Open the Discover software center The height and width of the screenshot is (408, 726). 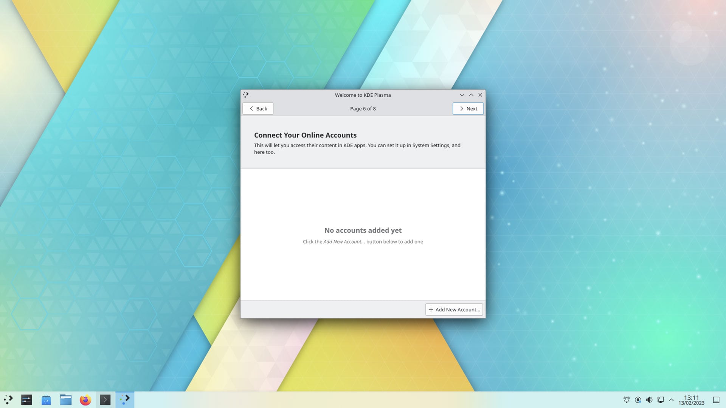tap(46, 399)
